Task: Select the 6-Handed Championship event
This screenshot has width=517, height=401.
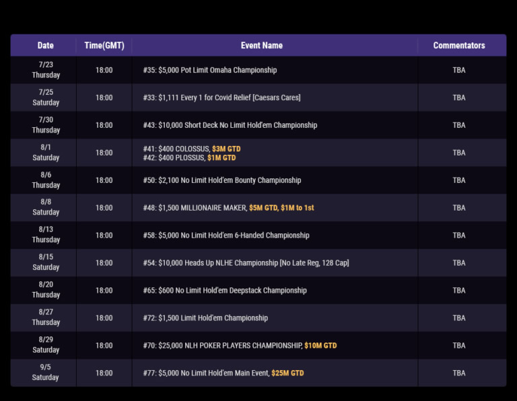Action: click(x=226, y=235)
